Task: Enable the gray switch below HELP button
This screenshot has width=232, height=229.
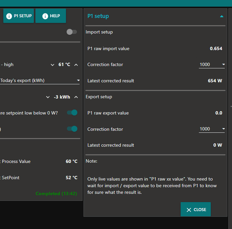Action: [x=72, y=32]
